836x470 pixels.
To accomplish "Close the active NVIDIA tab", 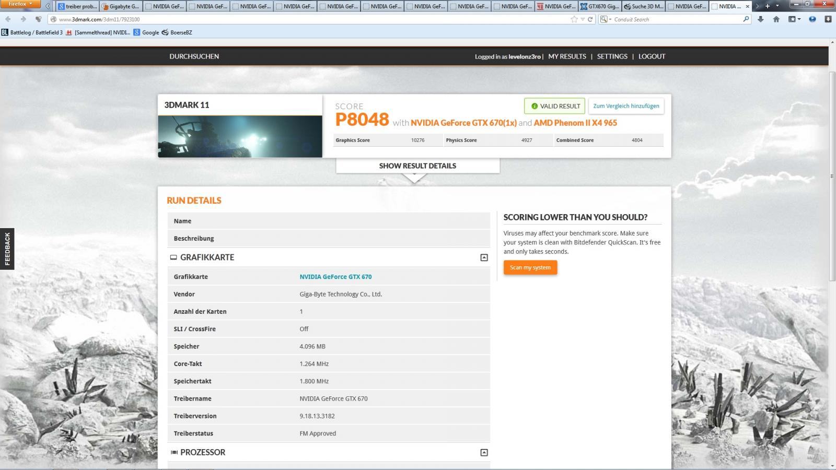I will click(748, 6).
